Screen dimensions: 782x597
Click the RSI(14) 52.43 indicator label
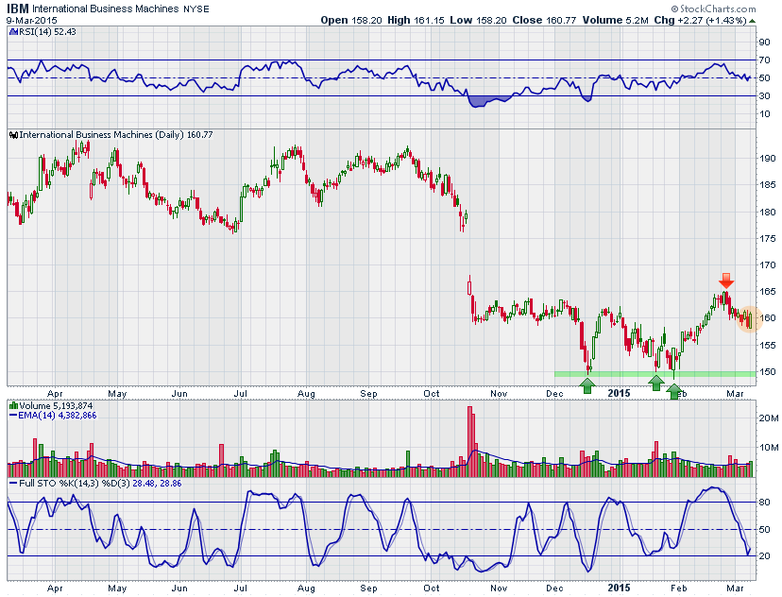click(47, 32)
